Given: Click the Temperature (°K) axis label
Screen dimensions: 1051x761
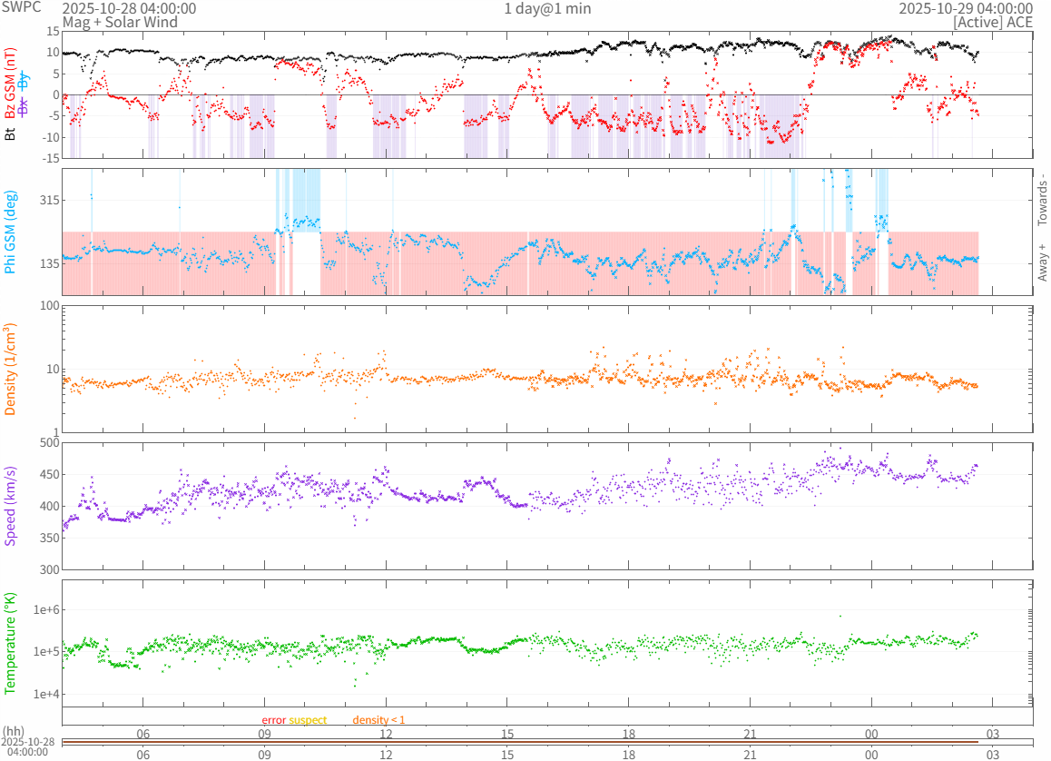Looking at the screenshot, I should point(11,643).
